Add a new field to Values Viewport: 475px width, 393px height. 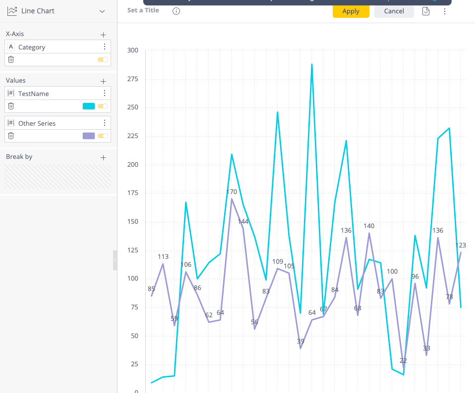[103, 81]
